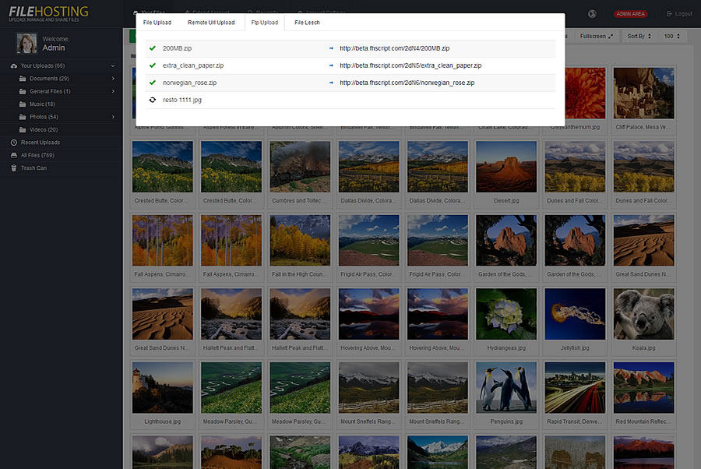Click the spinning progress icon beside resto 1111.jpg
The width and height of the screenshot is (701, 469).
click(153, 100)
